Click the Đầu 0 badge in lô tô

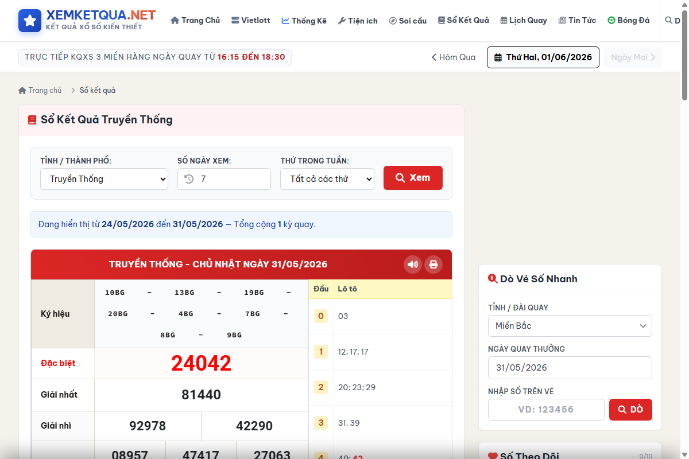click(320, 316)
